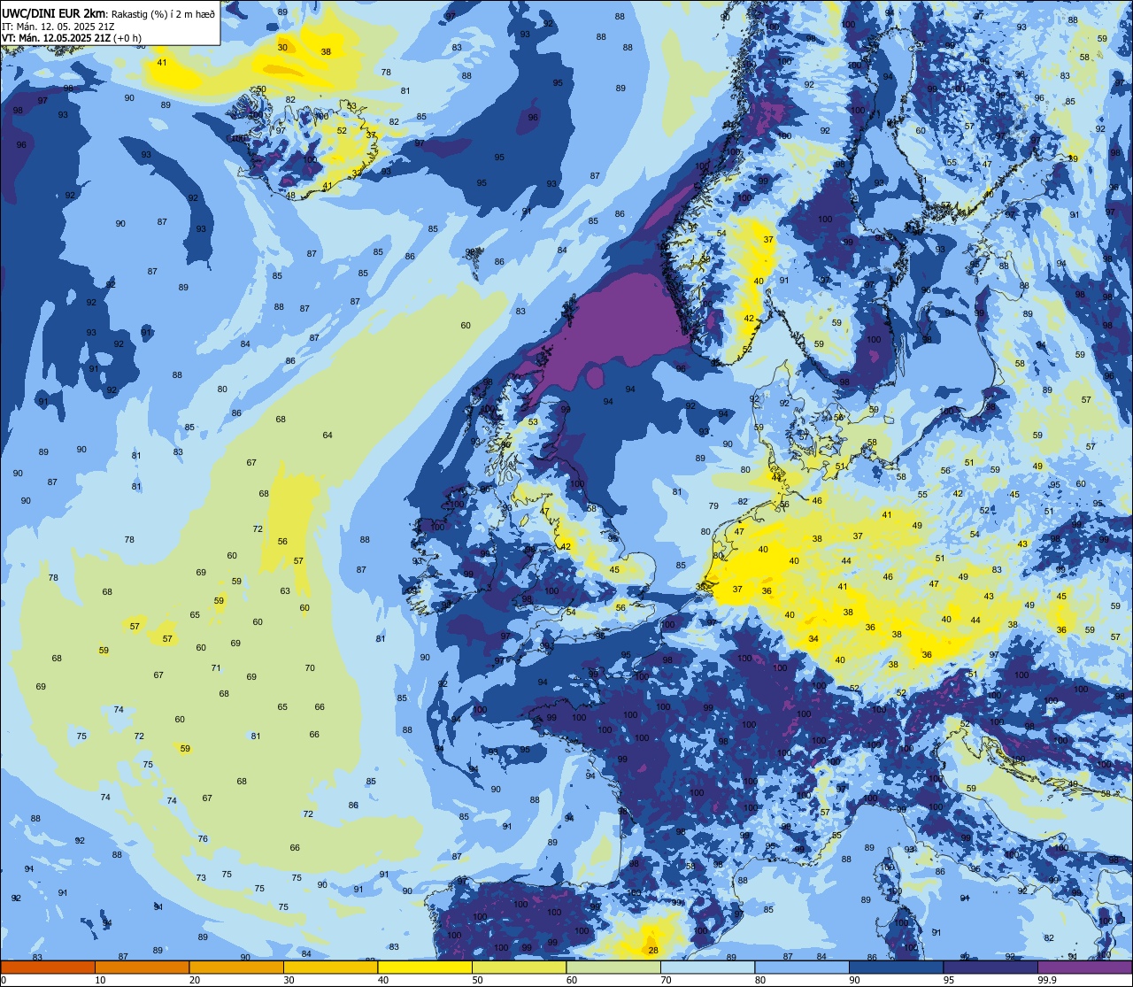This screenshot has height=987, width=1133.
Task: Click the humidity value '79' in the North Sea
Action: click(713, 506)
